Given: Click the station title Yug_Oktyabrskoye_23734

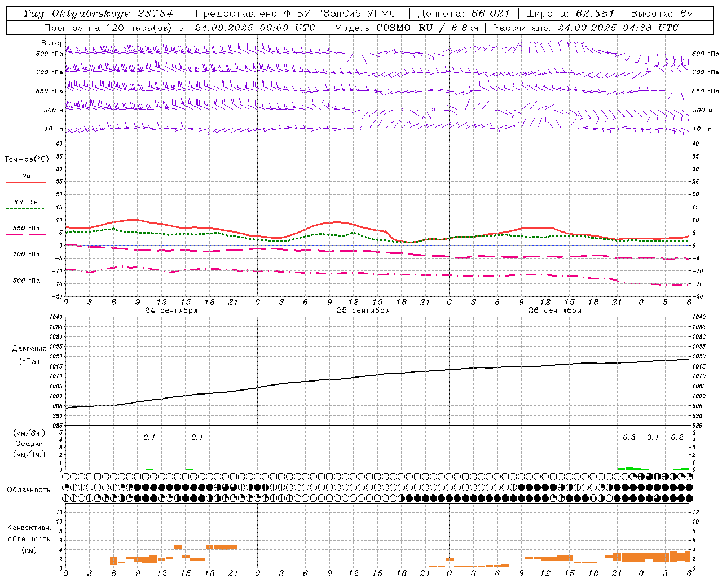Looking at the screenshot, I should tap(98, 14).
